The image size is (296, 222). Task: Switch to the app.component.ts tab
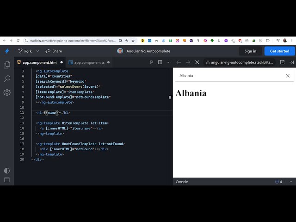coord(89,62)
